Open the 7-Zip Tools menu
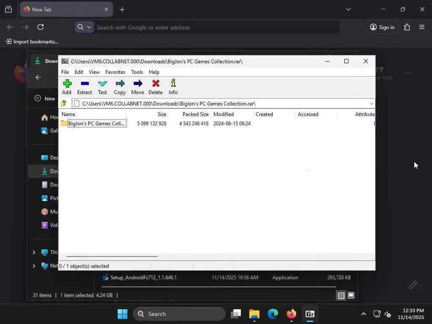The width and height of the screenshot is (432, 324). pyautogui.click(x=137, y=72)
